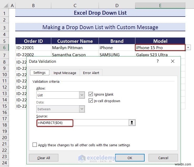Select row 24 header

4,163
